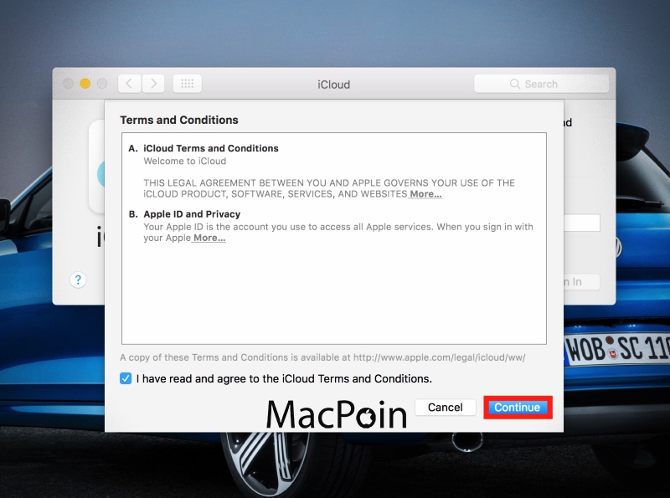Image resolution: width=670 pixels, height=498 pixels.
Task: Click the Search field in iCloud window
Action: [541, 84]
